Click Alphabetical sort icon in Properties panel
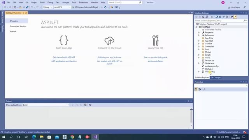 point(200,89)
